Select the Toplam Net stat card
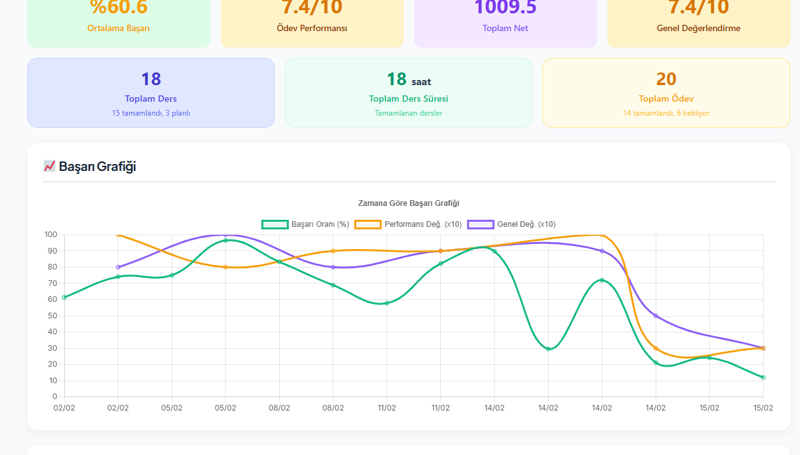This screenshot has height=455, width=800. click(505, 22)
